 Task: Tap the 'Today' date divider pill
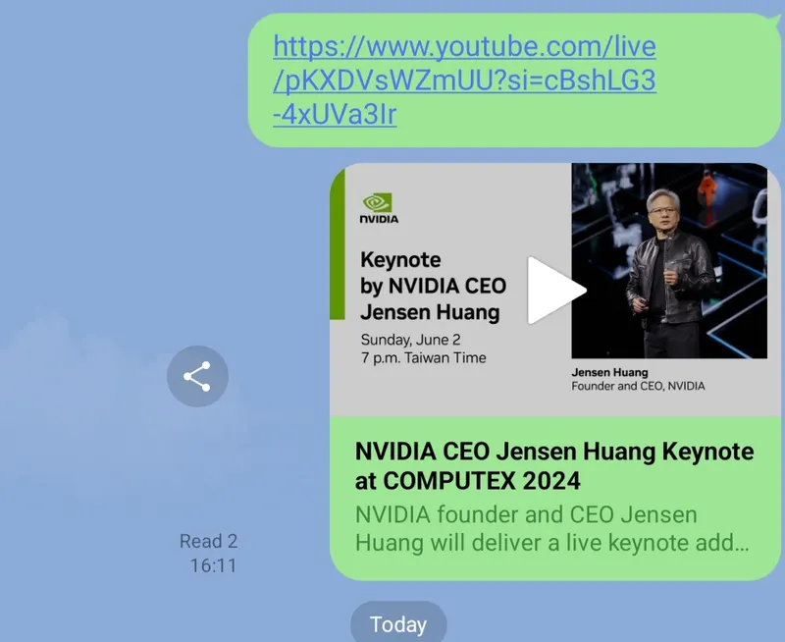(398, 624)
